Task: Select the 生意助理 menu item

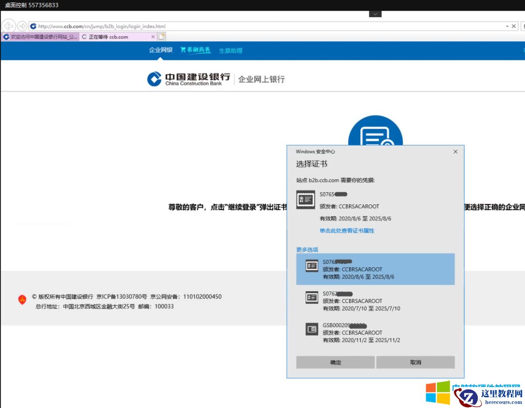Action: (230, 50)
